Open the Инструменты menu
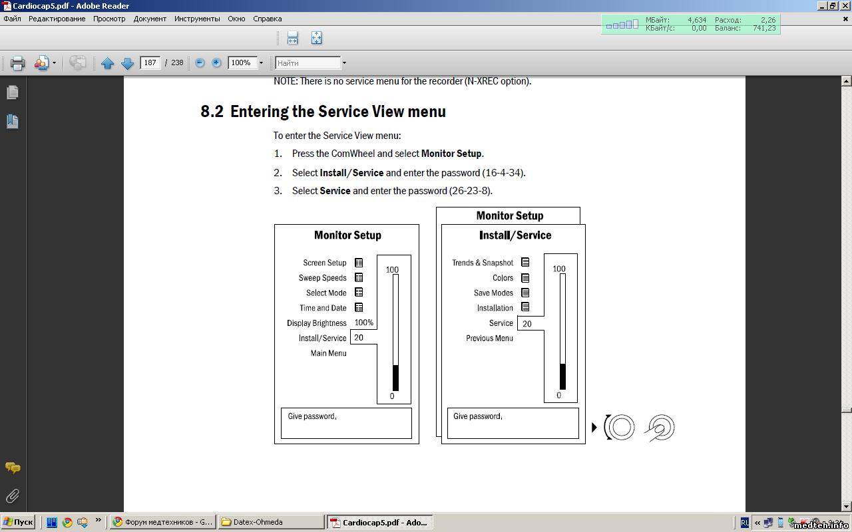 [197, 19]
